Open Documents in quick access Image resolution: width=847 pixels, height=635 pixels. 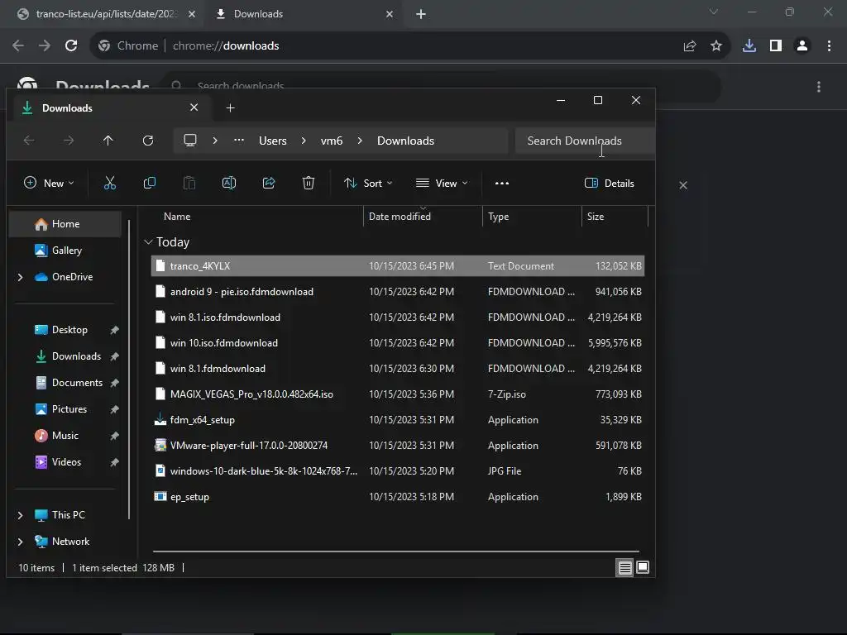pyautogui.click(x=69, y=383)
